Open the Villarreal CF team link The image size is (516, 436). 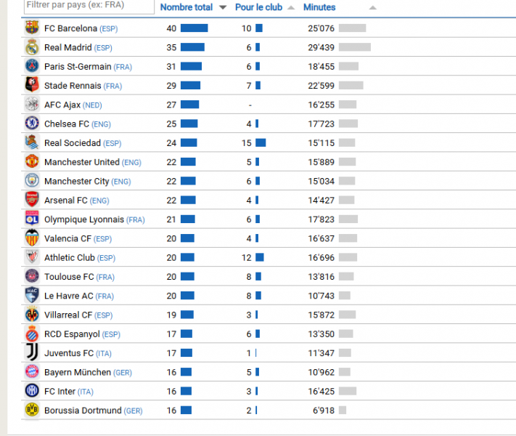tap(68, 315)
